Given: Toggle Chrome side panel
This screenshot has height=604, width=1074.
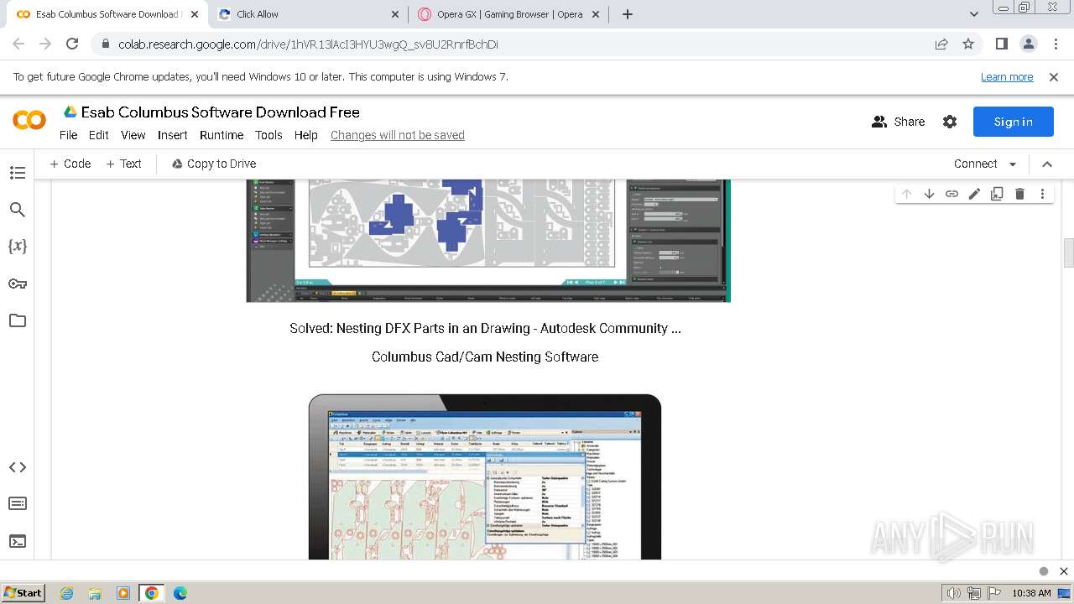Looking at the screenshot, I should click(x=1001, y=44).
